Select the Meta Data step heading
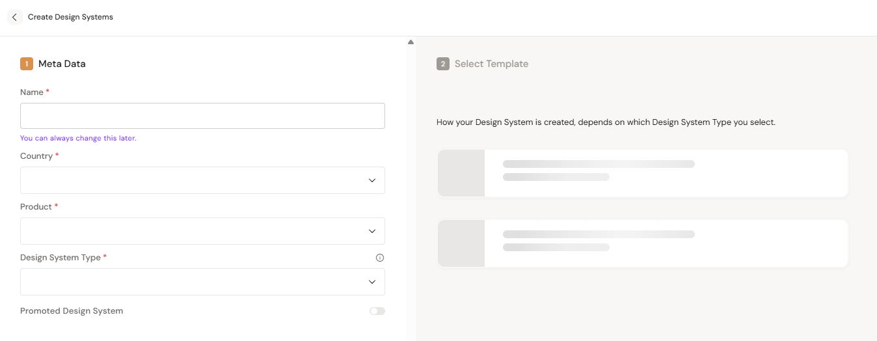The height and width of the screenshot is (341, 877). coord(62,64)
